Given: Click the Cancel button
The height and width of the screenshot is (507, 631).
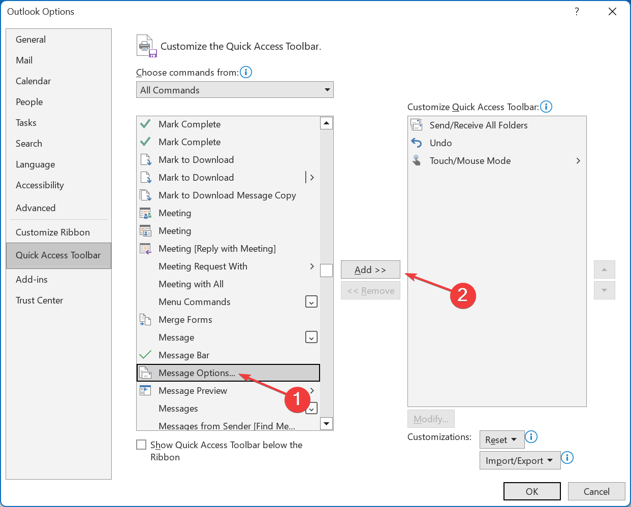Looking at the screenshot, I should pos(596,491).
